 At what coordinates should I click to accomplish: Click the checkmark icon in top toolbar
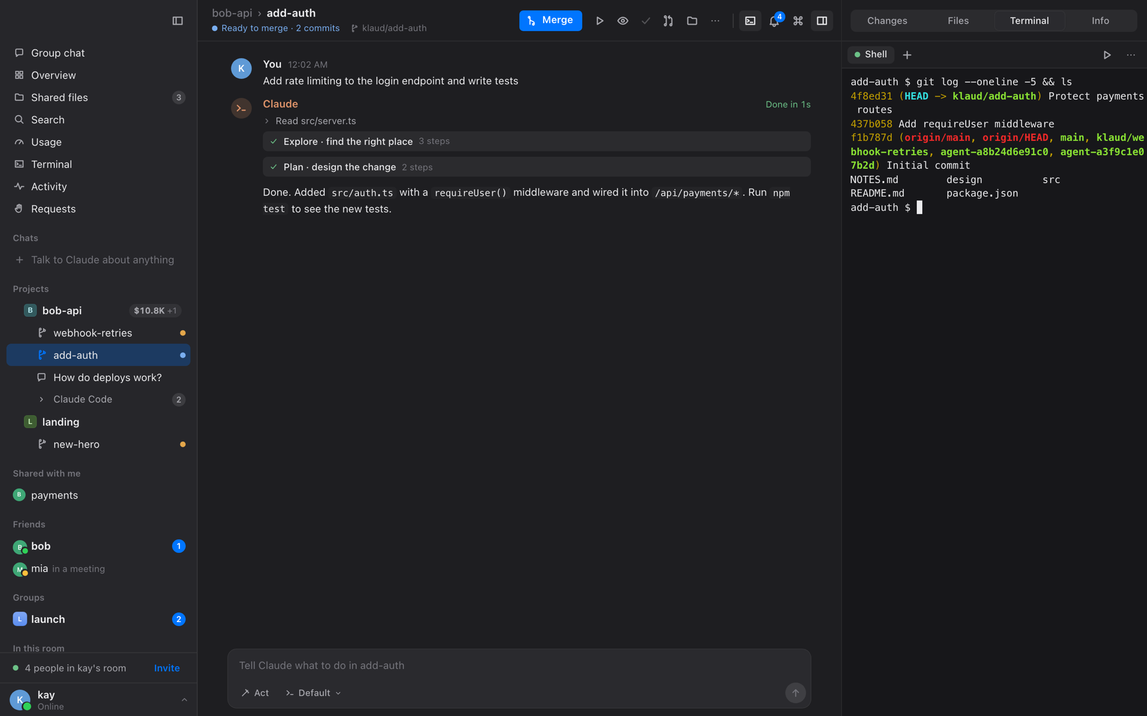tap(646, 21)
